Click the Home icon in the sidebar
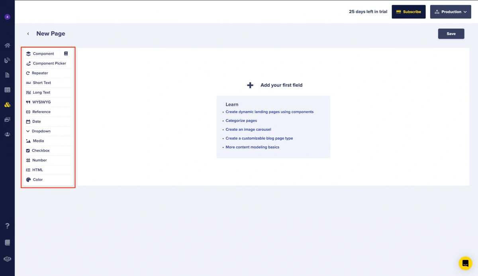The image size is (478, 276). (x=7, y=45)
